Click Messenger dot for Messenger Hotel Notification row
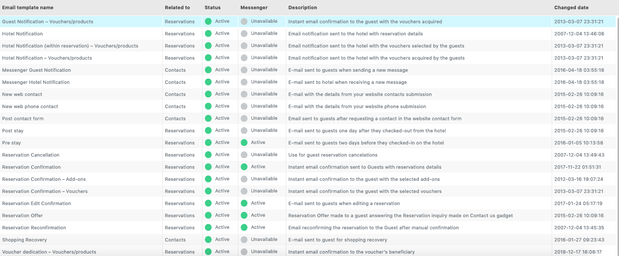The width and height of the screenshot is (619, 256). [x=244, y=82]
